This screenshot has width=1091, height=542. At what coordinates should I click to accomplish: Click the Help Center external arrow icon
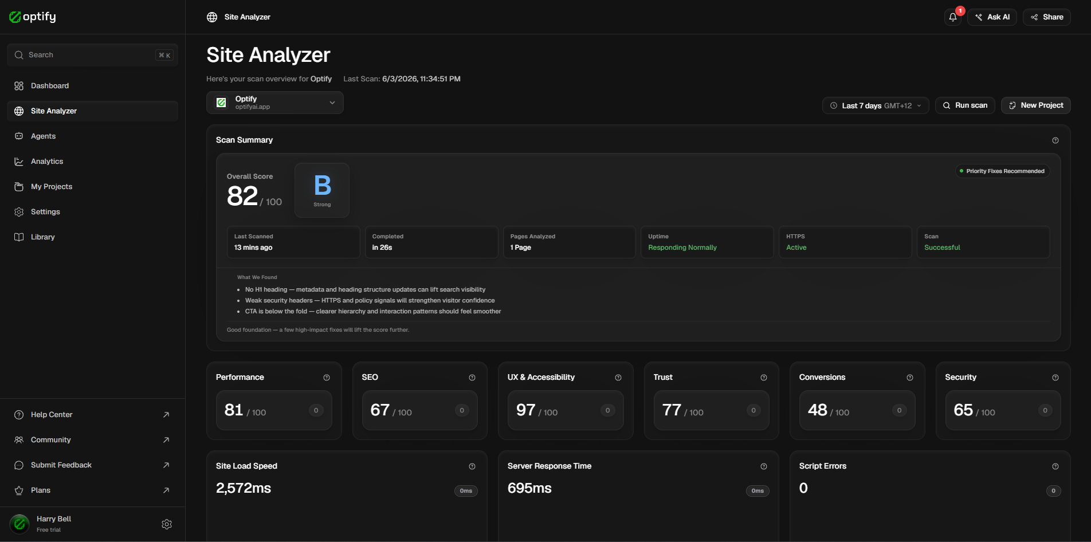coord(166,415)
